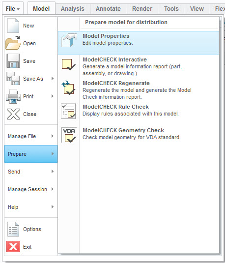This screenshot has height=263, width=225.
Task: Expand the Save As submenu arrow
Action: [53, 79]
